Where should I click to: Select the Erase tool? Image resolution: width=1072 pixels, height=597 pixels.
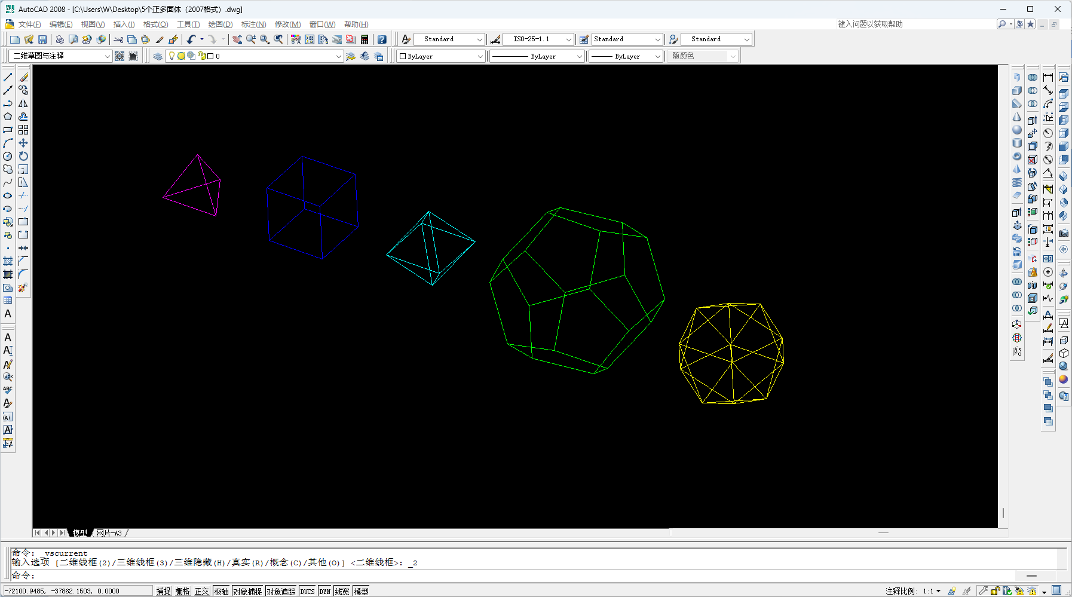[23, 77]
